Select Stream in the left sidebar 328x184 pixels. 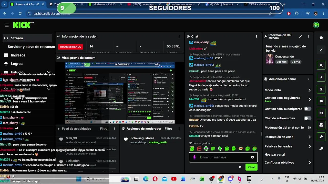(27, 38)
